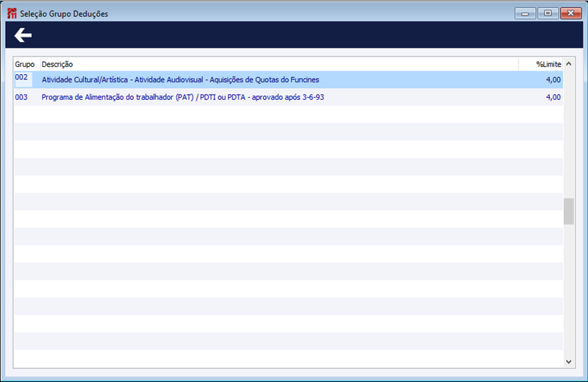This screenshot has width=588, height=382.
Task: Click the scrollbar down arrow
Action: tap(568, 361)
